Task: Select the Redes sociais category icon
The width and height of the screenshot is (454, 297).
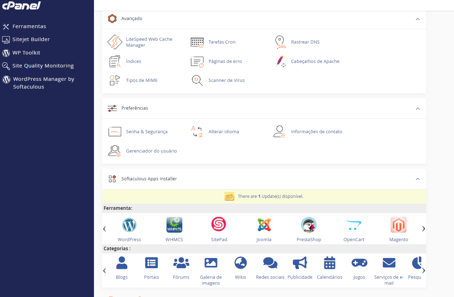Action: tap(270, 263)
